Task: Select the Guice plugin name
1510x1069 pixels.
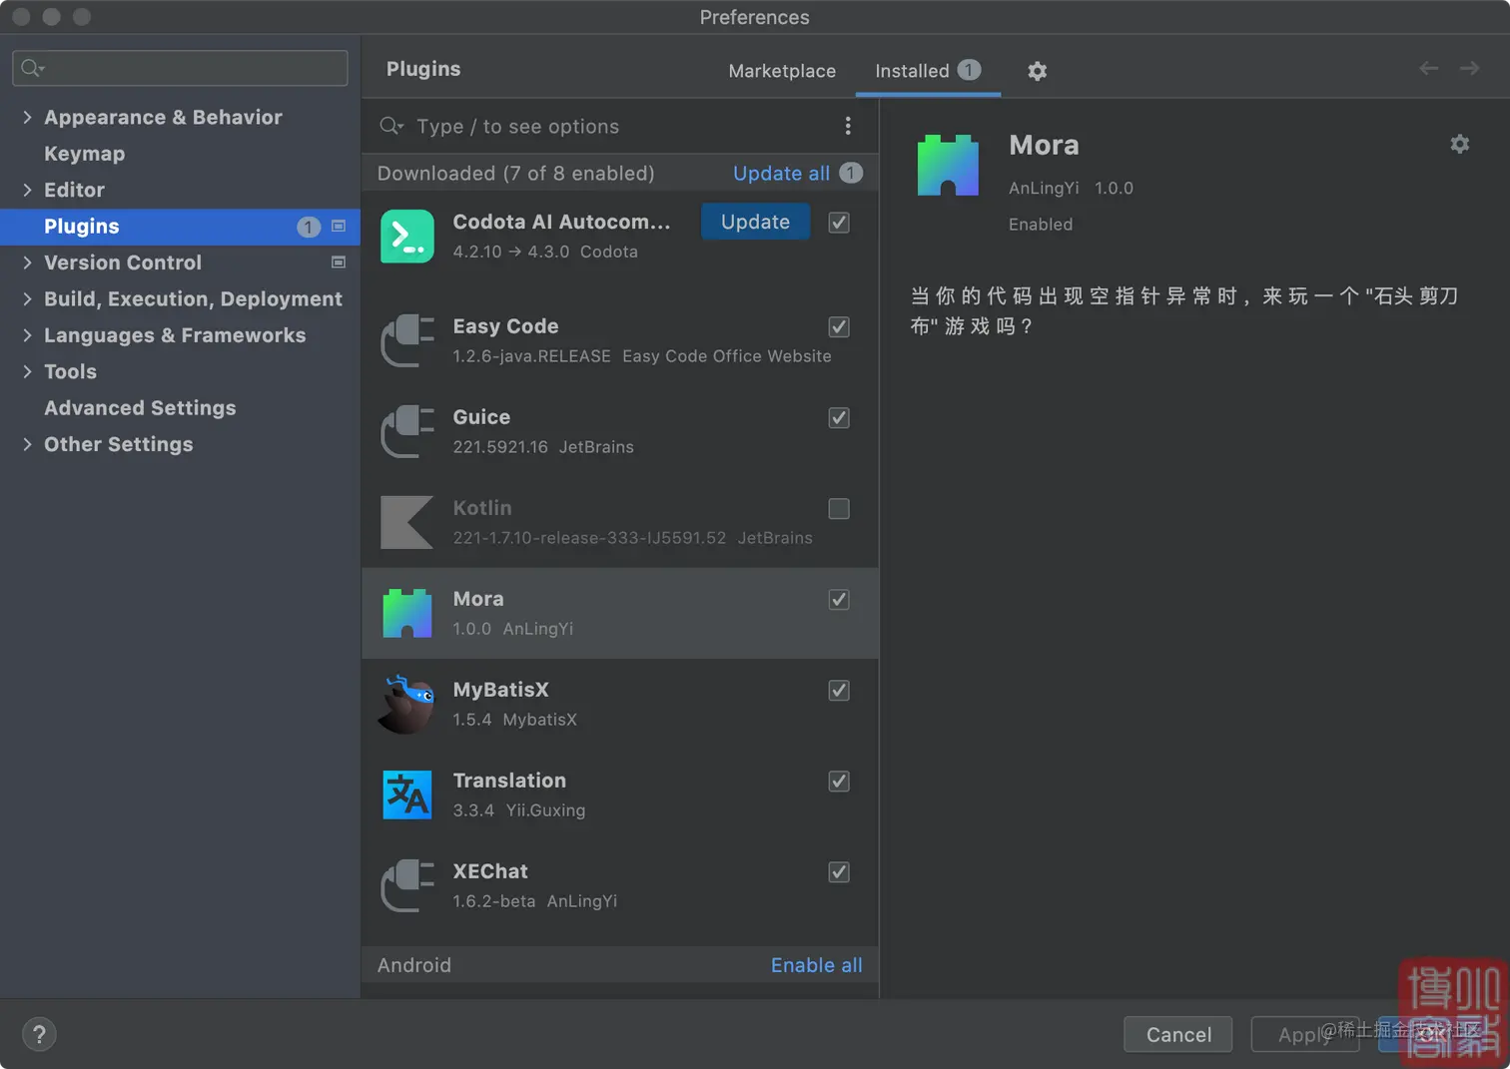Action: (481, 417)
